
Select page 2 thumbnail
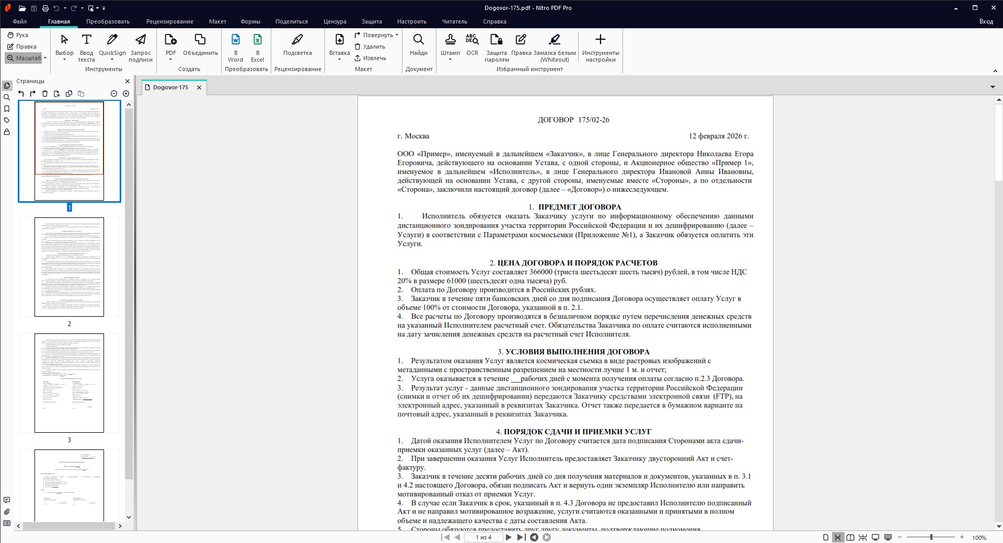point(70,267)
